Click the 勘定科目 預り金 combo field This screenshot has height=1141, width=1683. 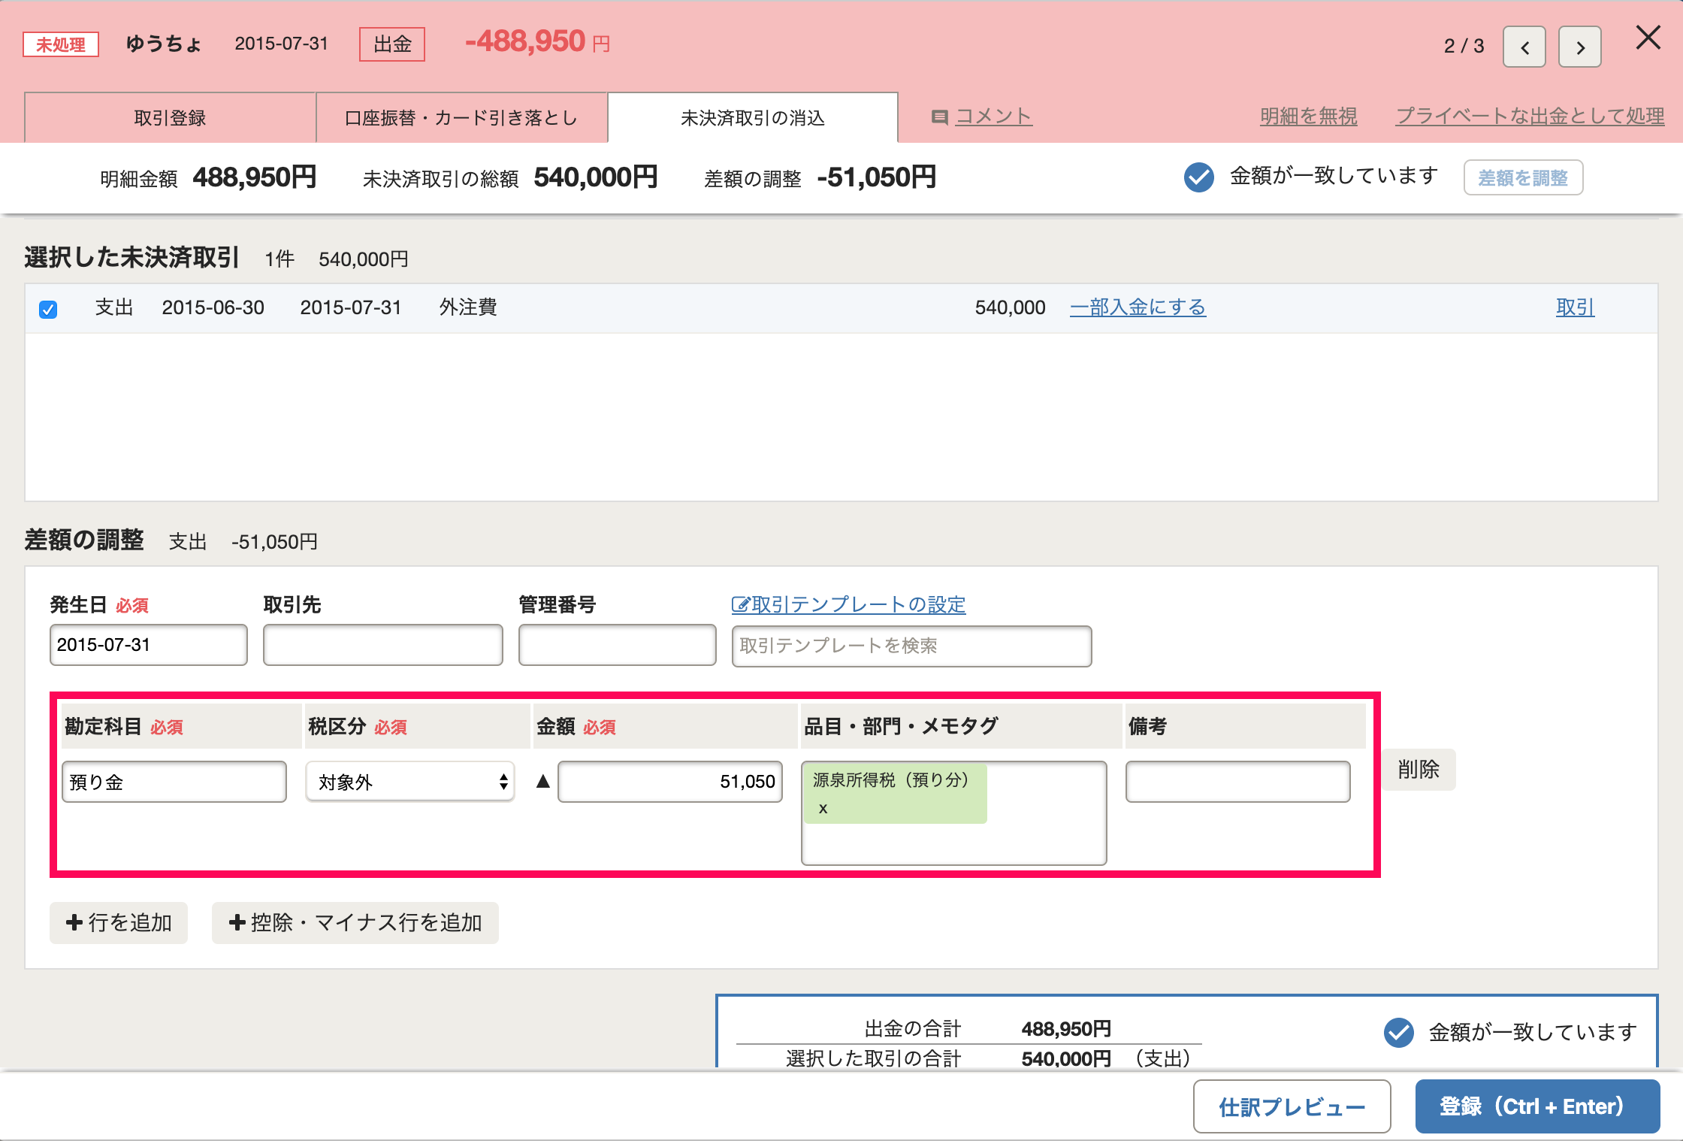pos(174,782)
